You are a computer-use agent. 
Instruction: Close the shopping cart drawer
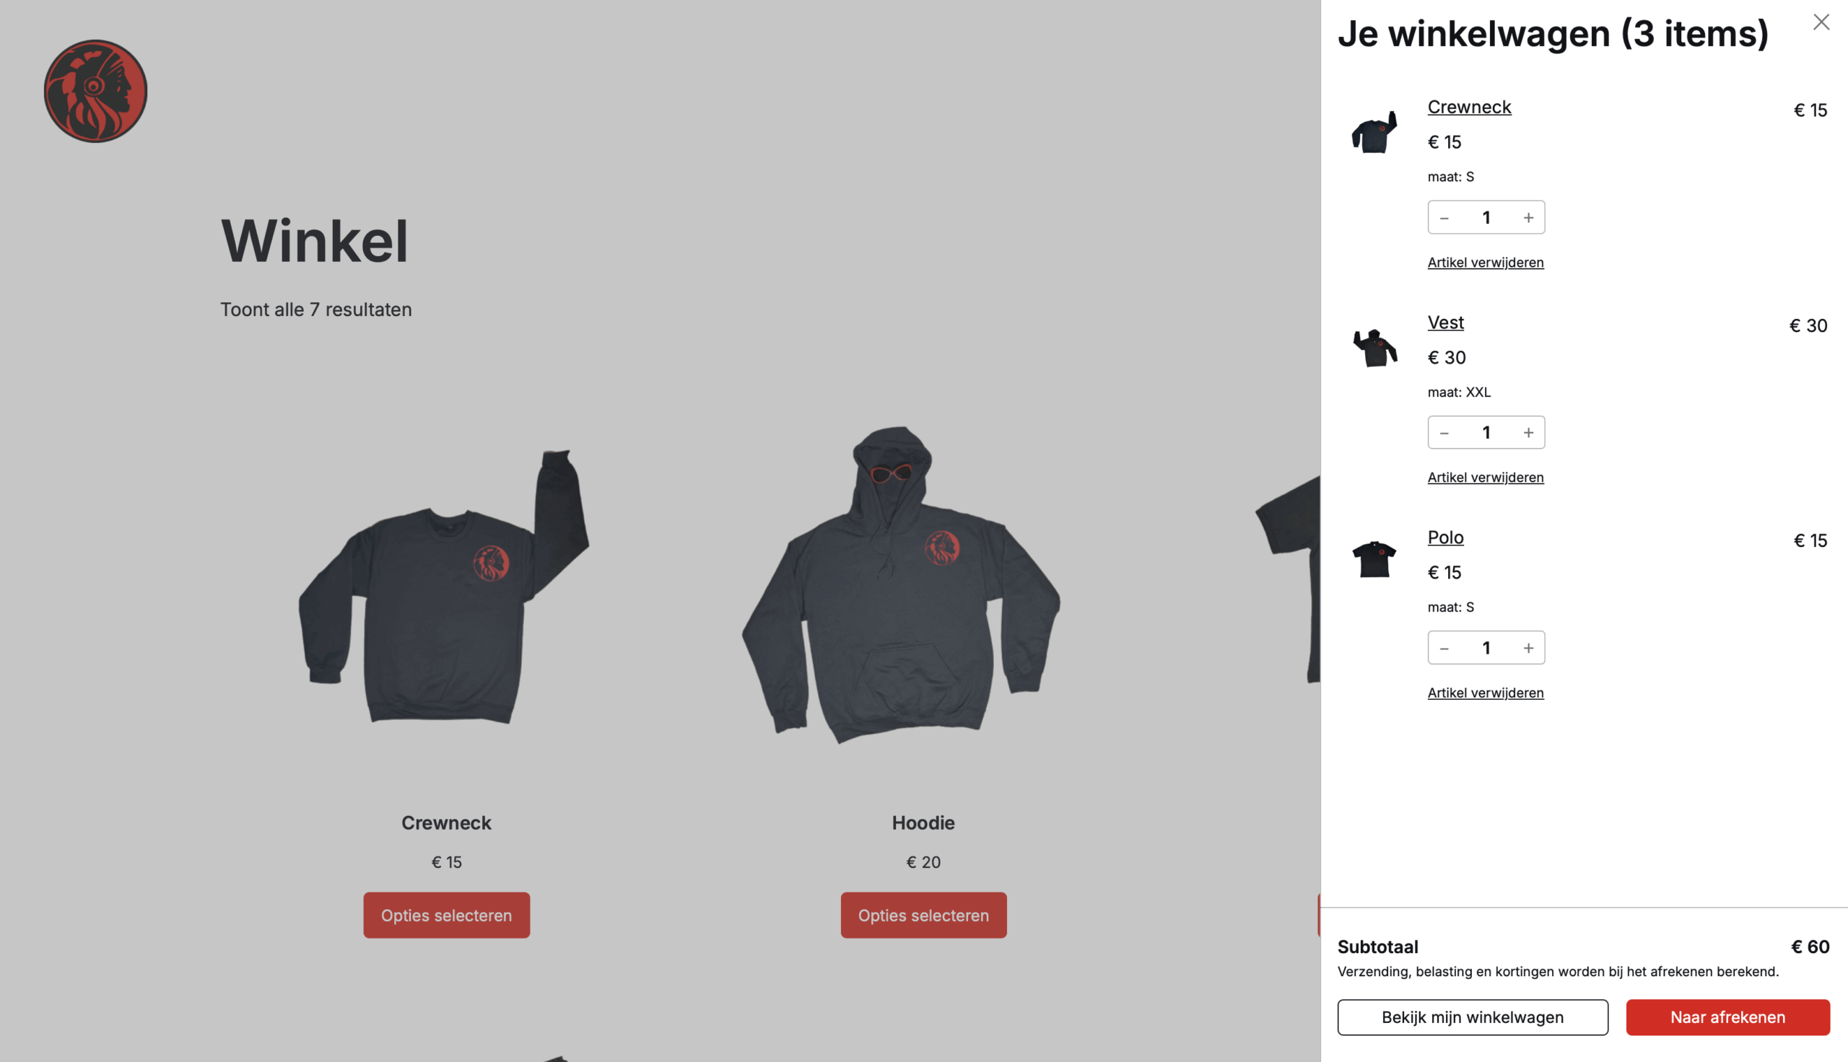[1821, 22]
